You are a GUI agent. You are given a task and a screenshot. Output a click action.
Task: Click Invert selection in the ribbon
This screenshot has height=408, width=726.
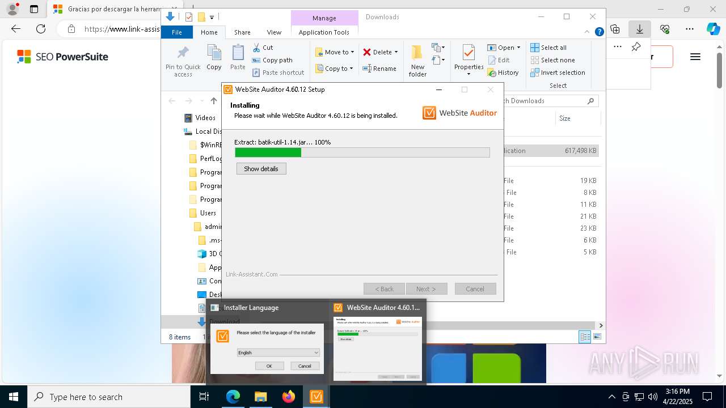(558, 73)
